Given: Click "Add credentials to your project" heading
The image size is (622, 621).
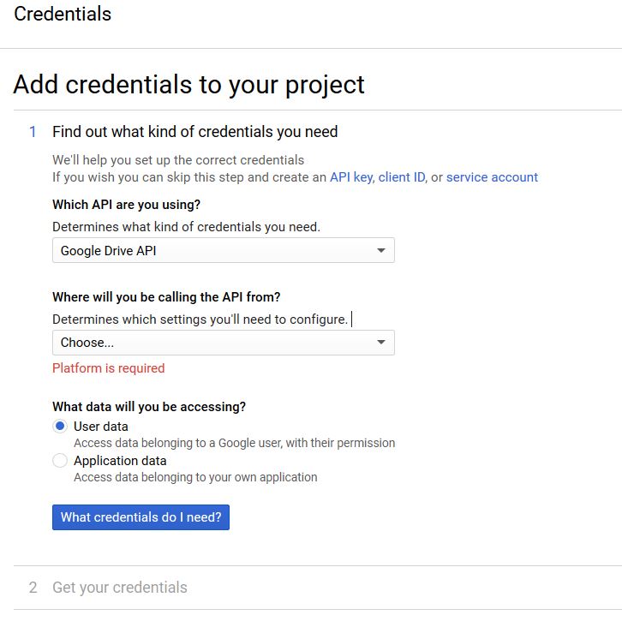Looking at the screenshot, I should pos(189,85).
